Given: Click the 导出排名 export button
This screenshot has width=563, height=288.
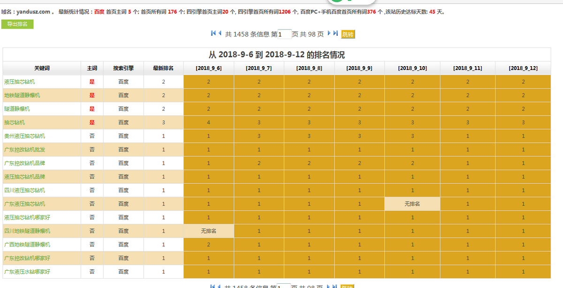Looking at the screenshot, I should tap(17, 24).
